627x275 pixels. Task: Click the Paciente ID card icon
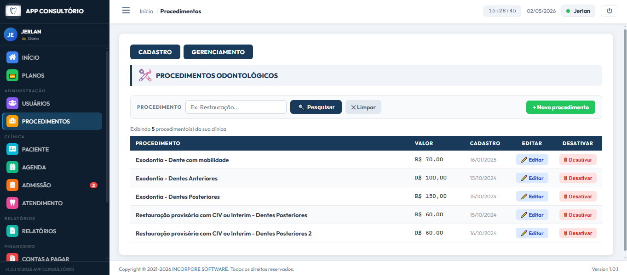[12, 149]
